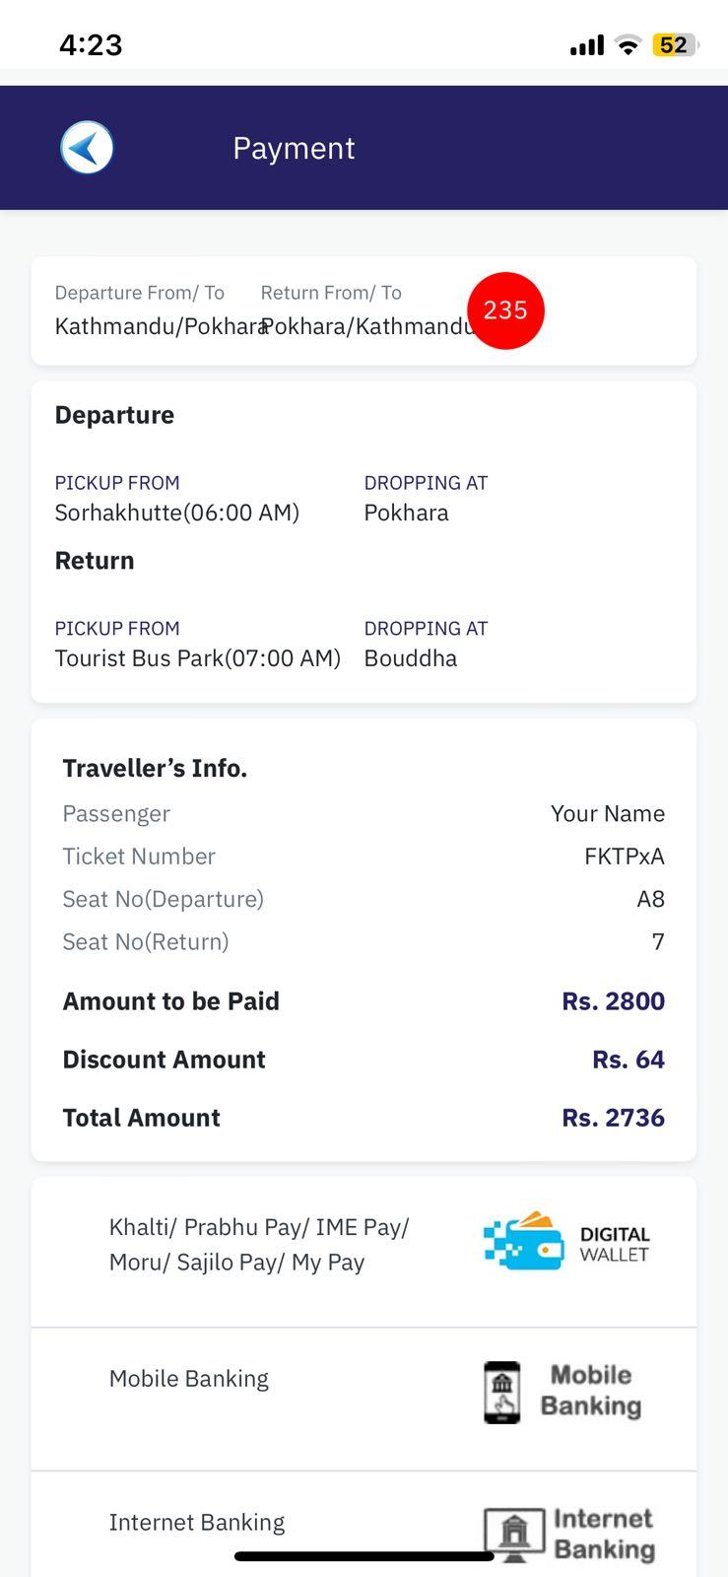The height and width of the screenshot is (1577, 728).
Task: Tap the Internet Banking monitor icon
Action: [x=513, y=1535]
